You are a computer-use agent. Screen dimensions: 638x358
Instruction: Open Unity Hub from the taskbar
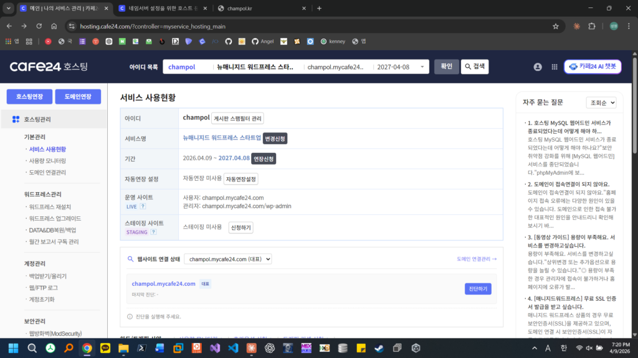[x=416, y=348]
